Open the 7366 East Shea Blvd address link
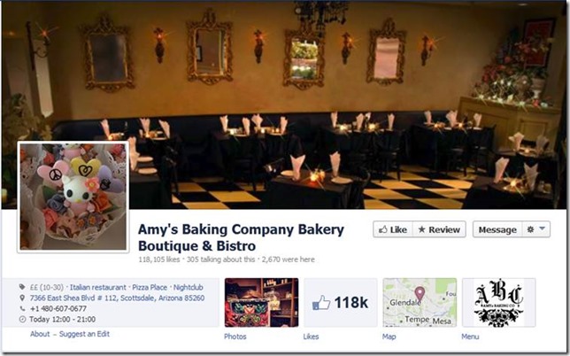This screenshot has height=356, width=570. [x=117, y=298]
